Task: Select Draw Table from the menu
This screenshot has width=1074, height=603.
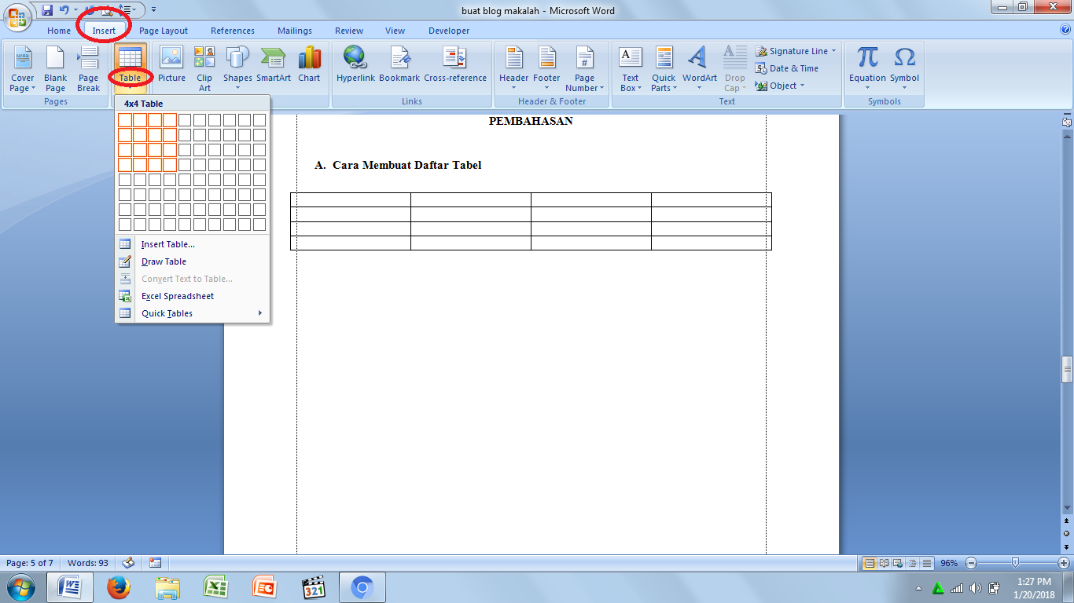Action: point(163,261)
